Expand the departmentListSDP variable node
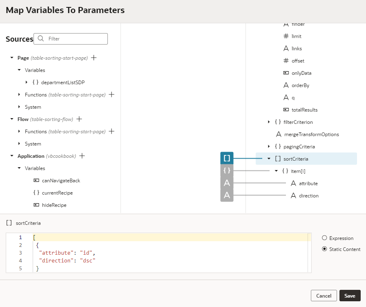The width and height of the screenshot is (366, 307). (x=27, y=83)
